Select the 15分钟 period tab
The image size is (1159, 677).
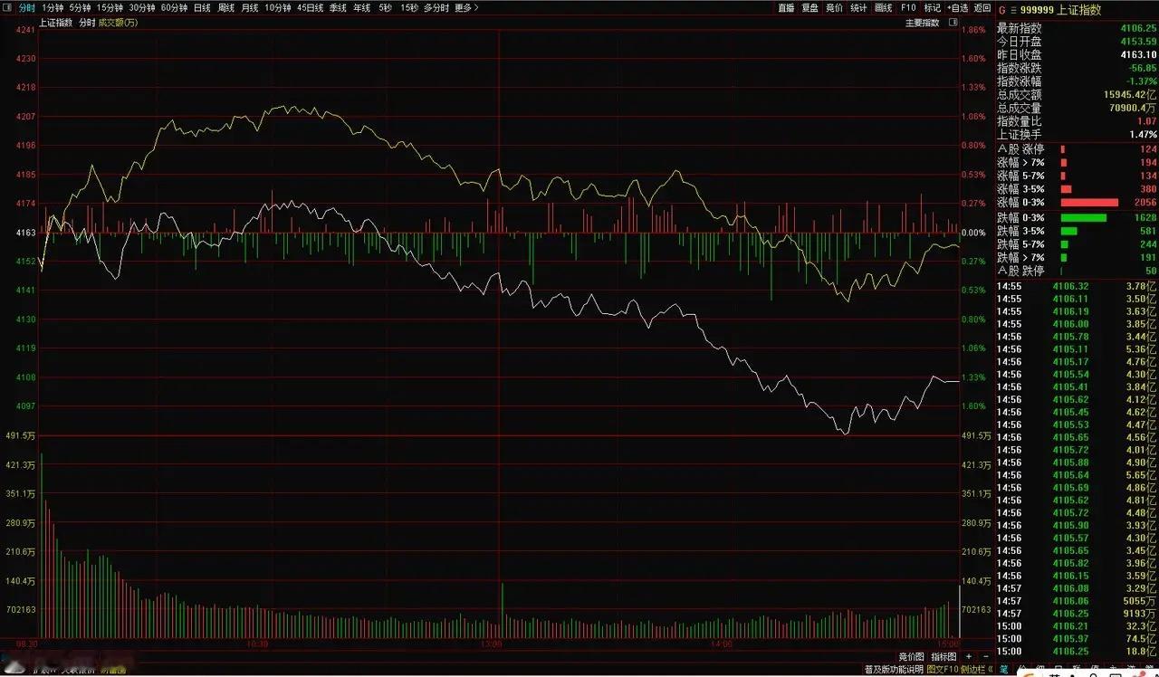(x=110, y=7)
